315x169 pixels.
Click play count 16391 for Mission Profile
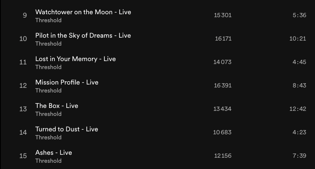223,86
